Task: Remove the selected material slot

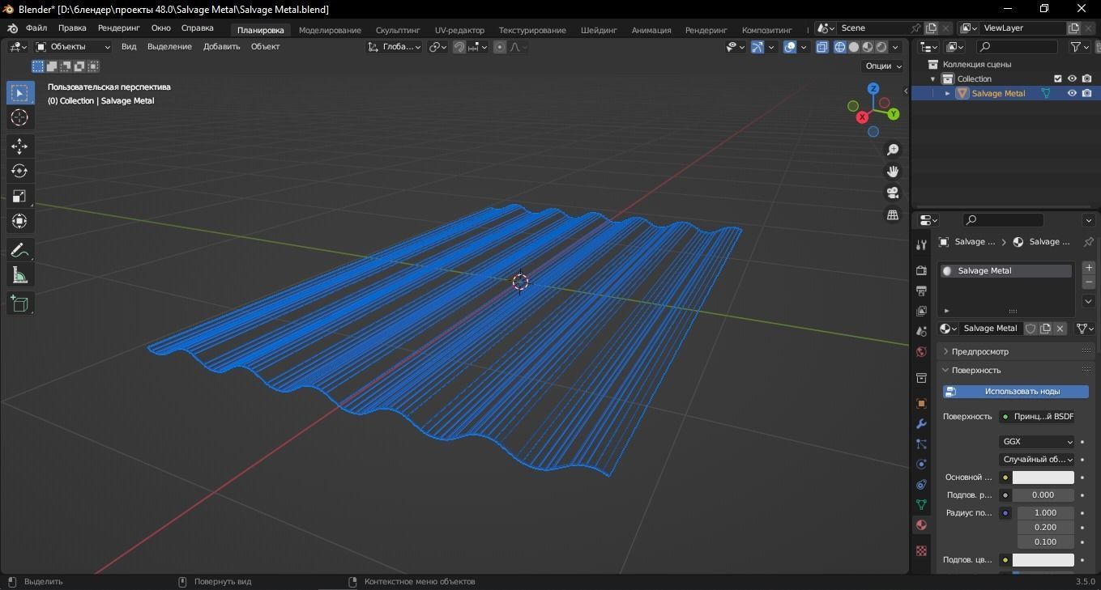Action: coord(1089,282)
